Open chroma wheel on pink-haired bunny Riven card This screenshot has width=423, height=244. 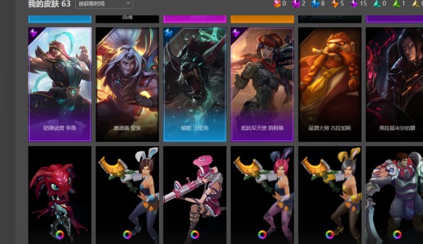[262, 235]
